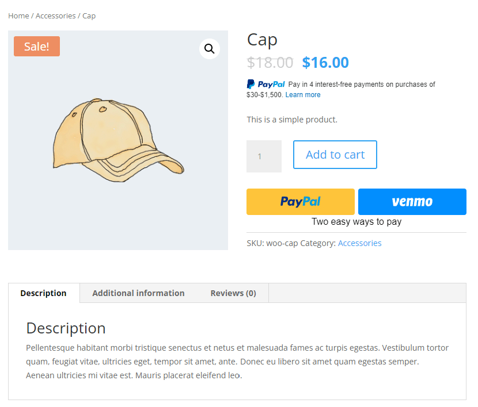Image resolution: width=478 pixels, height=407 pixels.
Task: Select the yellow PayPal checkout button
Action: tap(300, 202)
